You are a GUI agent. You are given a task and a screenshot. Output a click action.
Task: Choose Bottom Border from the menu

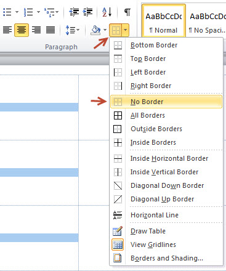[x=166, y=45]
